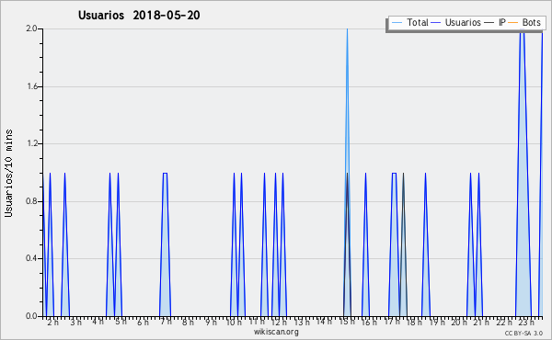This screenshot has width=552, height=340.
Task: Click the '1.2' y-axis value
Action: click(31, 143)
